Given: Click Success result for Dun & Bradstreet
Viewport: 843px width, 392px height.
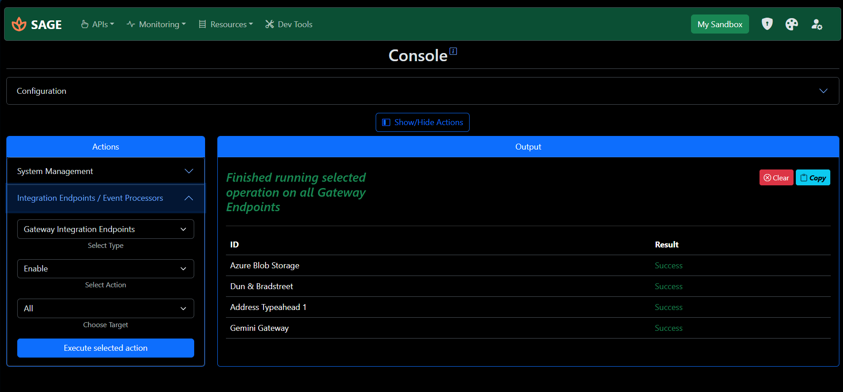Looking at the screenshot, I should (x=668, y=286).
